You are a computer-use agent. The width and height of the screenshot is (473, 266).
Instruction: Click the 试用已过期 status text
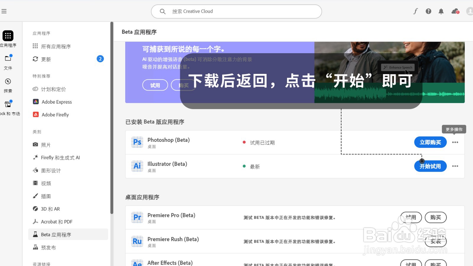tap(262, 143)
